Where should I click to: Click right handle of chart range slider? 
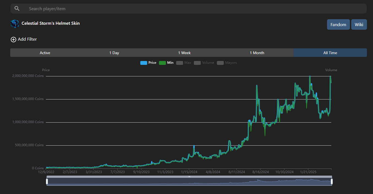(x=332, y=181)
